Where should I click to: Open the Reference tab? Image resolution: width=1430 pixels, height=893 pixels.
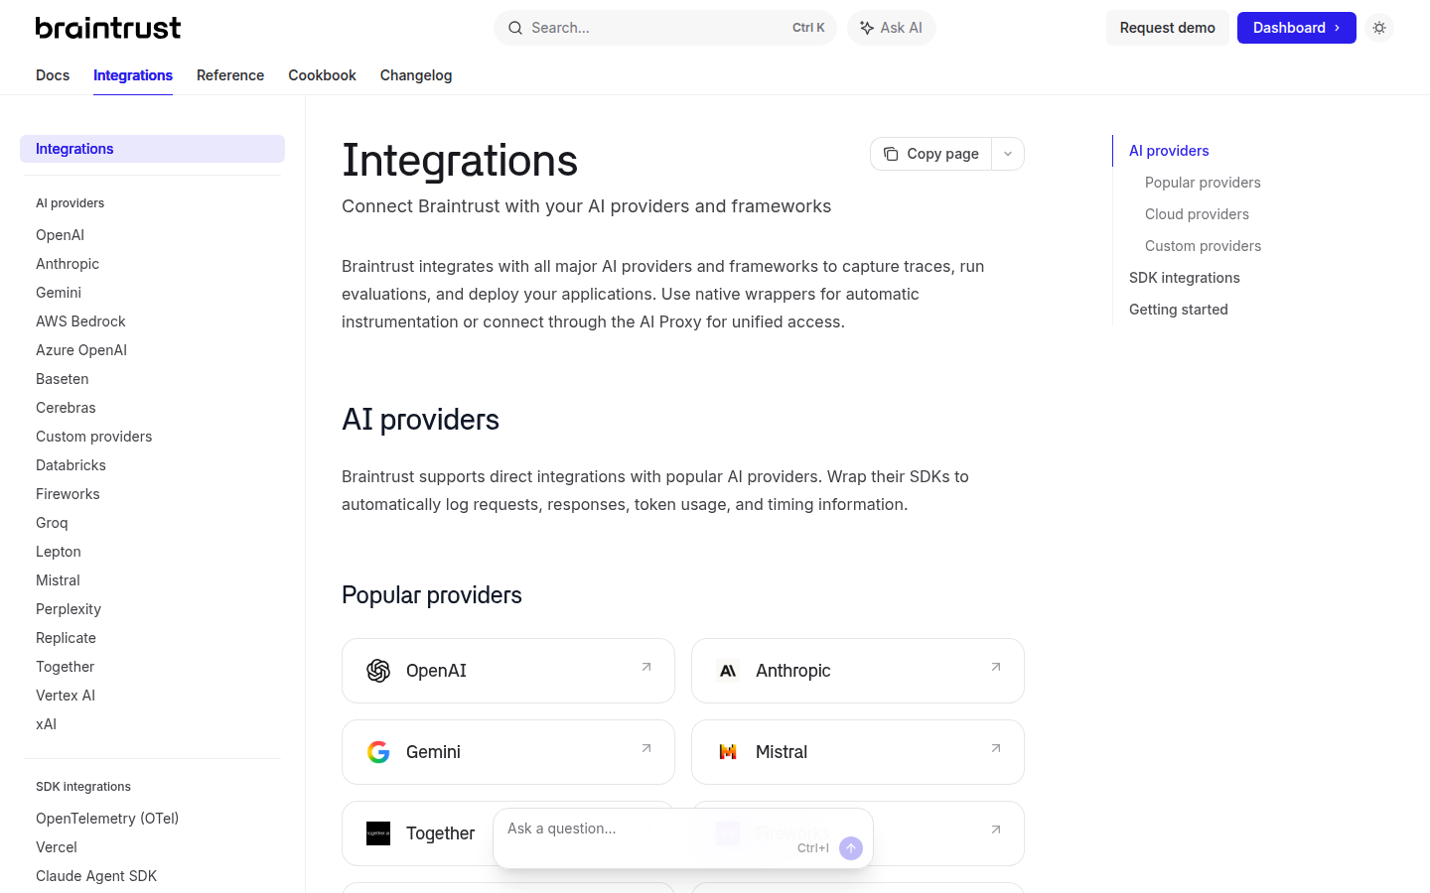tap(230, 75)
